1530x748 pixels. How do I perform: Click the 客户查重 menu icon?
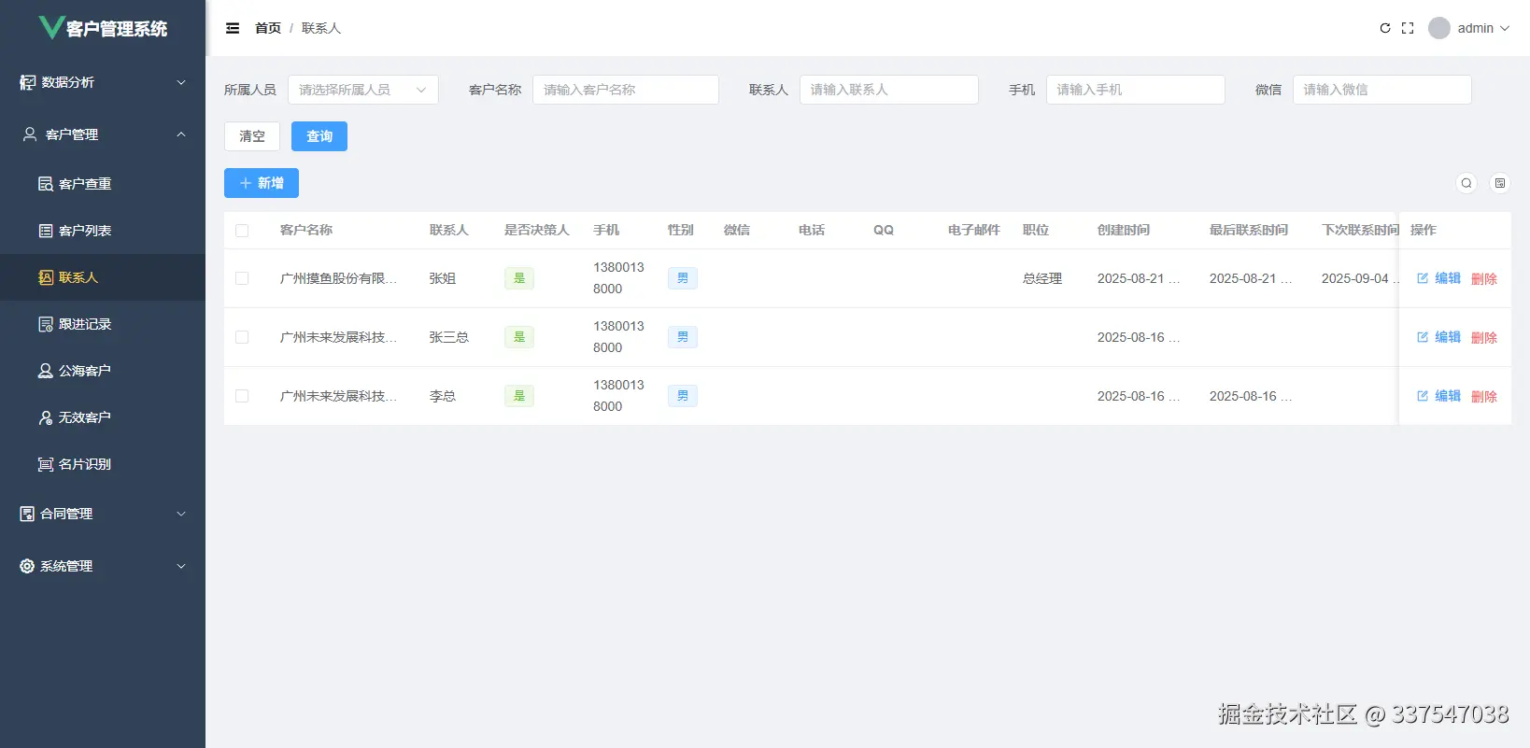point(45,184)
